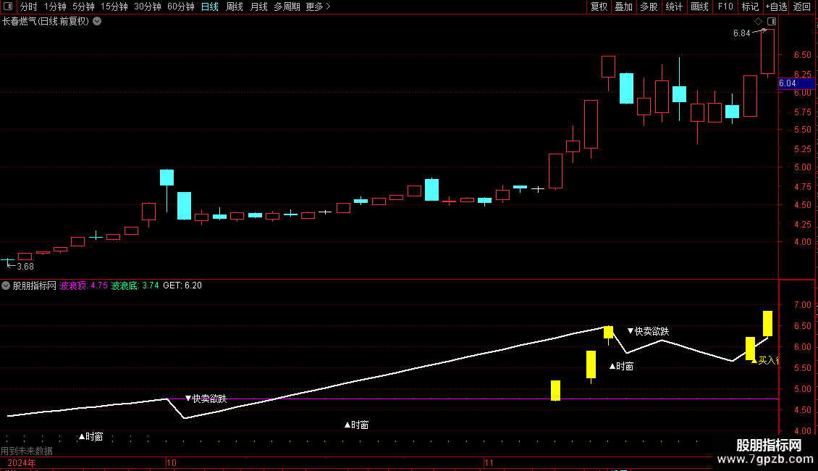818x471 pixels.
Task: Click the 波浪顶: 4.75 value
Action: coord(83,285)
